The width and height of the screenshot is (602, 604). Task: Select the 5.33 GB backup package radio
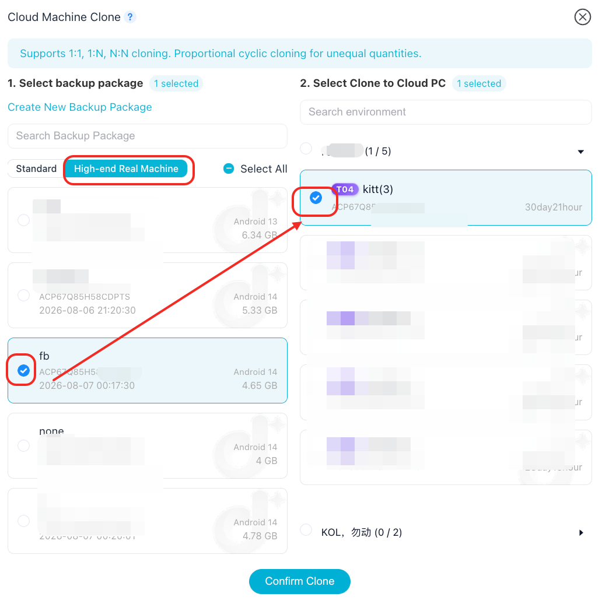(x=23, y=296)
